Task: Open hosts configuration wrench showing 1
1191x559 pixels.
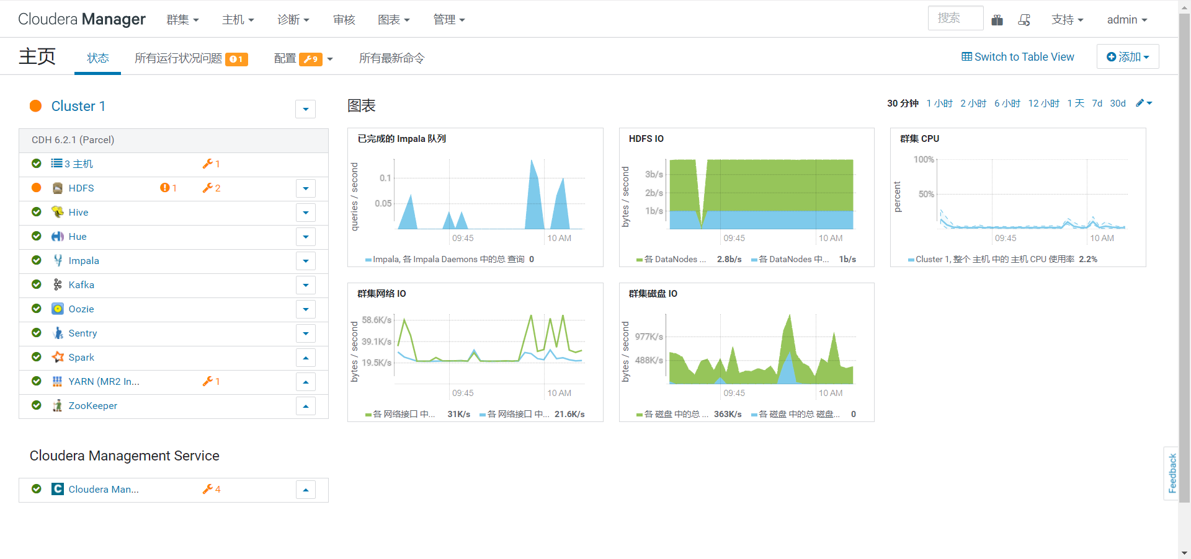Action: point(212,164)
